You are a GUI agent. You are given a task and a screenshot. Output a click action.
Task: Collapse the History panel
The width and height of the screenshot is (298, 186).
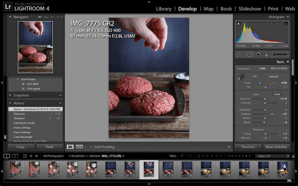click(x=10, y=103)
